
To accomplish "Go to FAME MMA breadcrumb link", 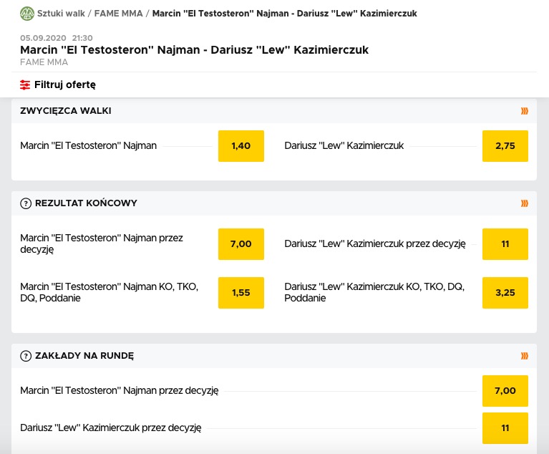I will click(x=118, y=14).
